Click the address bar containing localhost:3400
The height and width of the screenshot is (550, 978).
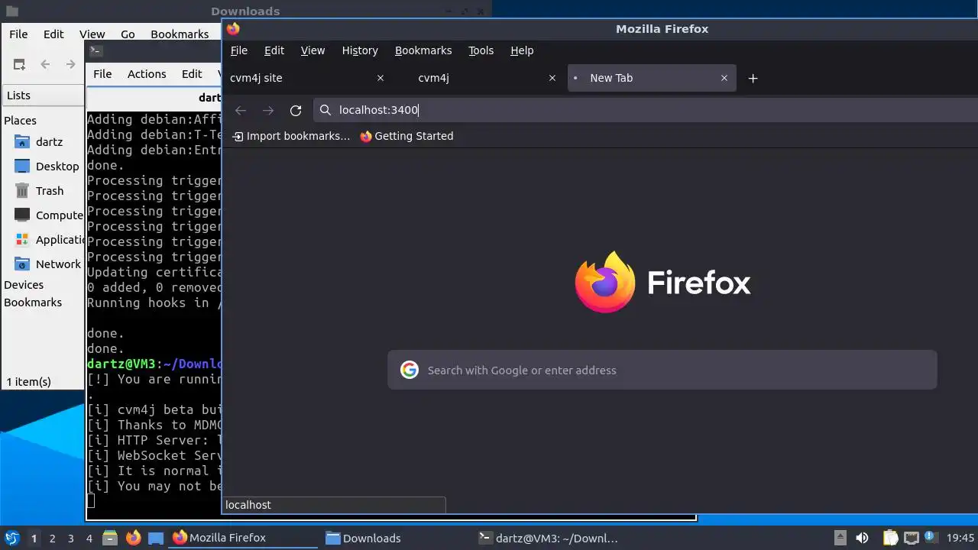point(646,110)
